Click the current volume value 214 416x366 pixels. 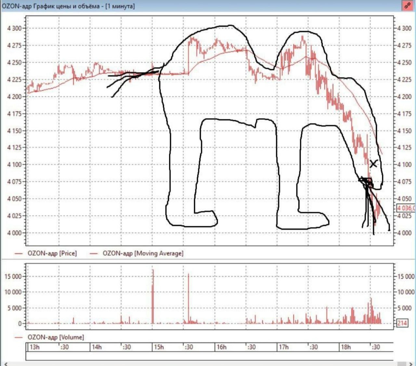click(402, 323)
